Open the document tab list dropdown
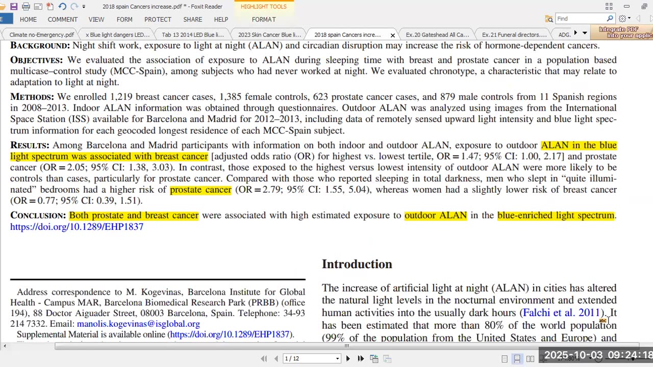 click(585, 33)
